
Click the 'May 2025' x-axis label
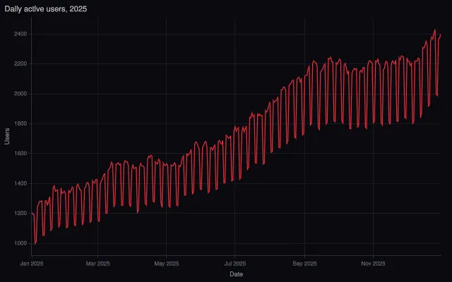(x=167, y=264)
